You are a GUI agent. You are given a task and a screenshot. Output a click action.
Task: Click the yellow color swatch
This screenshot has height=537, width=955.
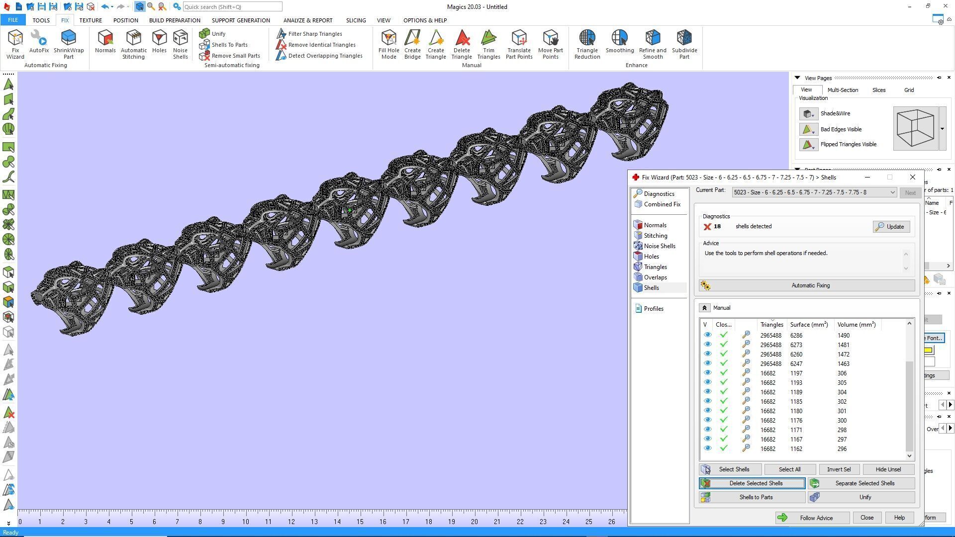(x=928, y=351)
